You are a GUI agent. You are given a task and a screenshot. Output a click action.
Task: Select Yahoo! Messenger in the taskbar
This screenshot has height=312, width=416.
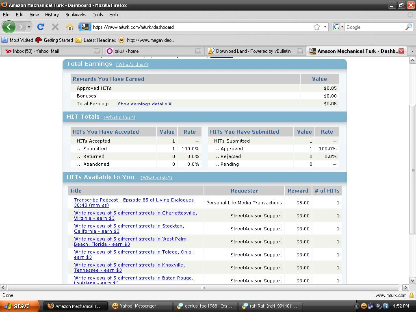coord(140,306)
